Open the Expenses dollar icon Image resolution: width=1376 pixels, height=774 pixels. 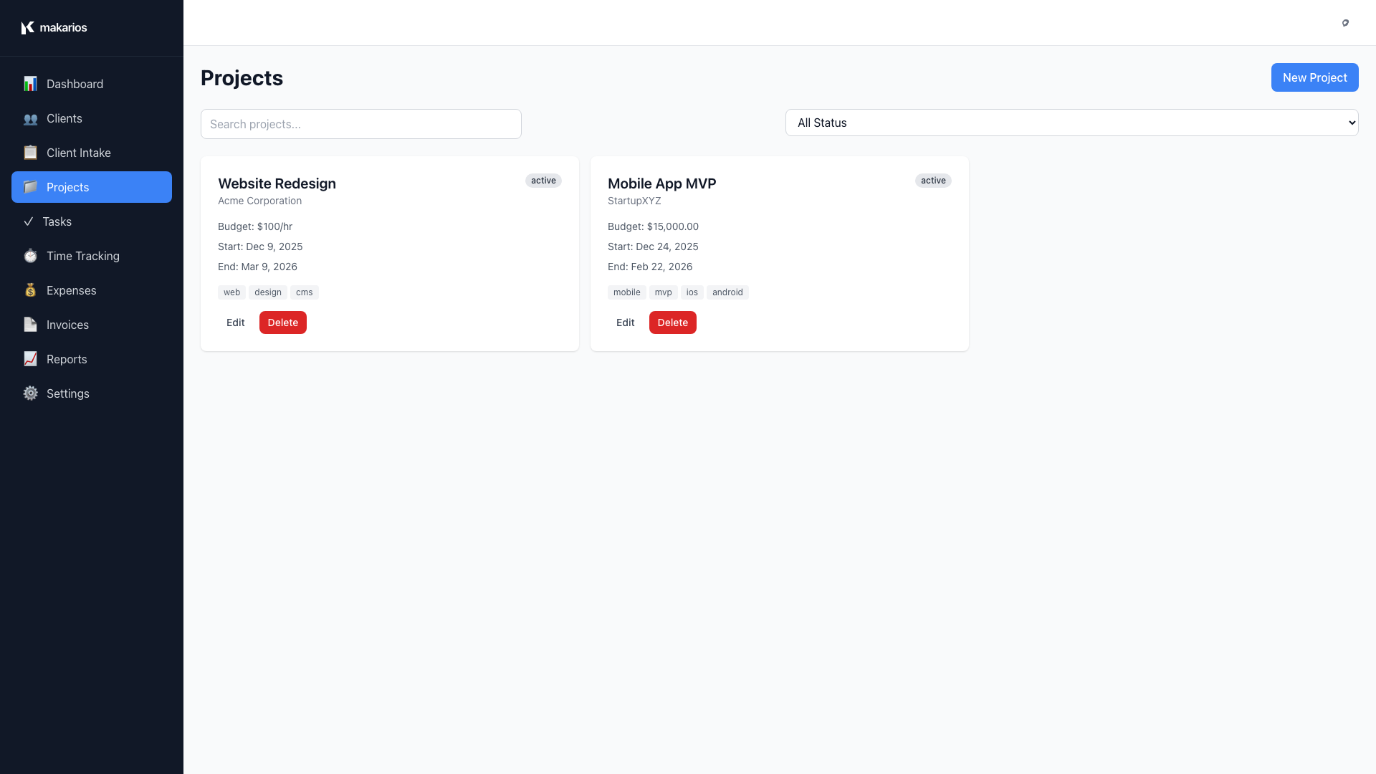(x=30, y=290)
